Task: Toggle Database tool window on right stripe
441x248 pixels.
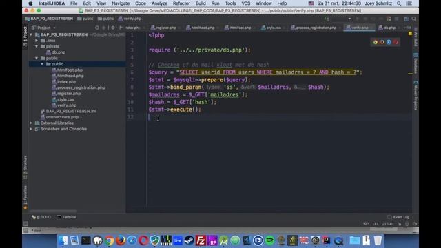Action: pyautogui.click(x=416, y=63)
